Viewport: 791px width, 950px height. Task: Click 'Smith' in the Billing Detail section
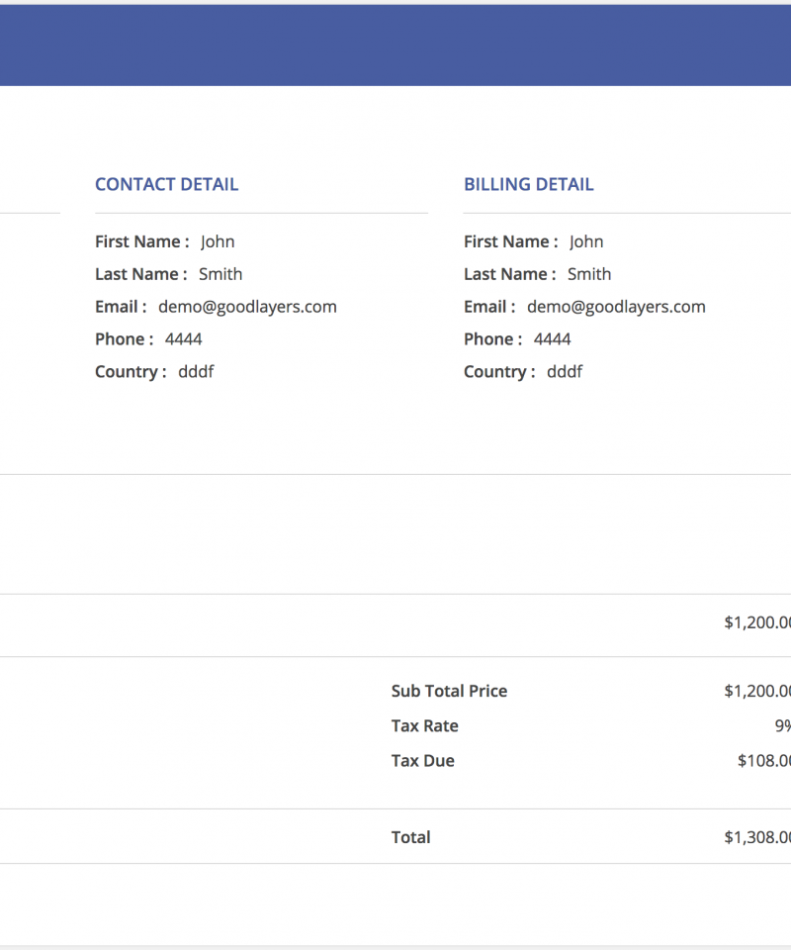(x=589, y=274)
